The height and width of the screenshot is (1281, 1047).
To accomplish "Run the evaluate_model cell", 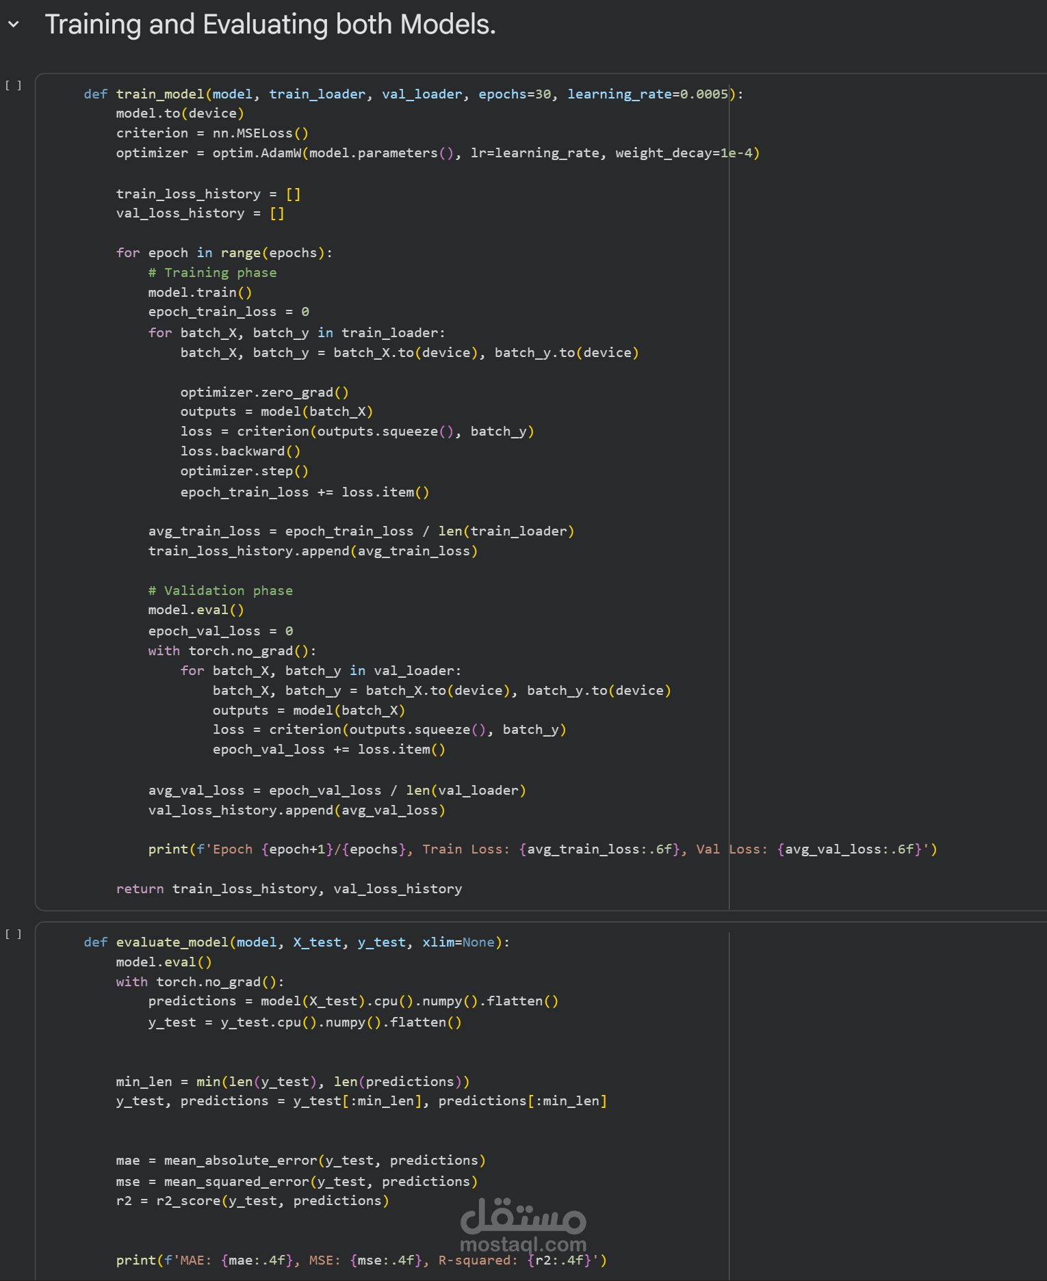I will [x=14, y=934].
